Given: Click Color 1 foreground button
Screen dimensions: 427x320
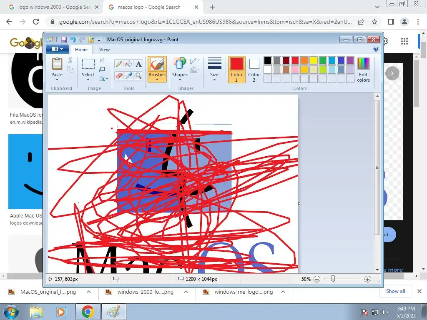Looking at the screenshot, I should tap(236, 70).
